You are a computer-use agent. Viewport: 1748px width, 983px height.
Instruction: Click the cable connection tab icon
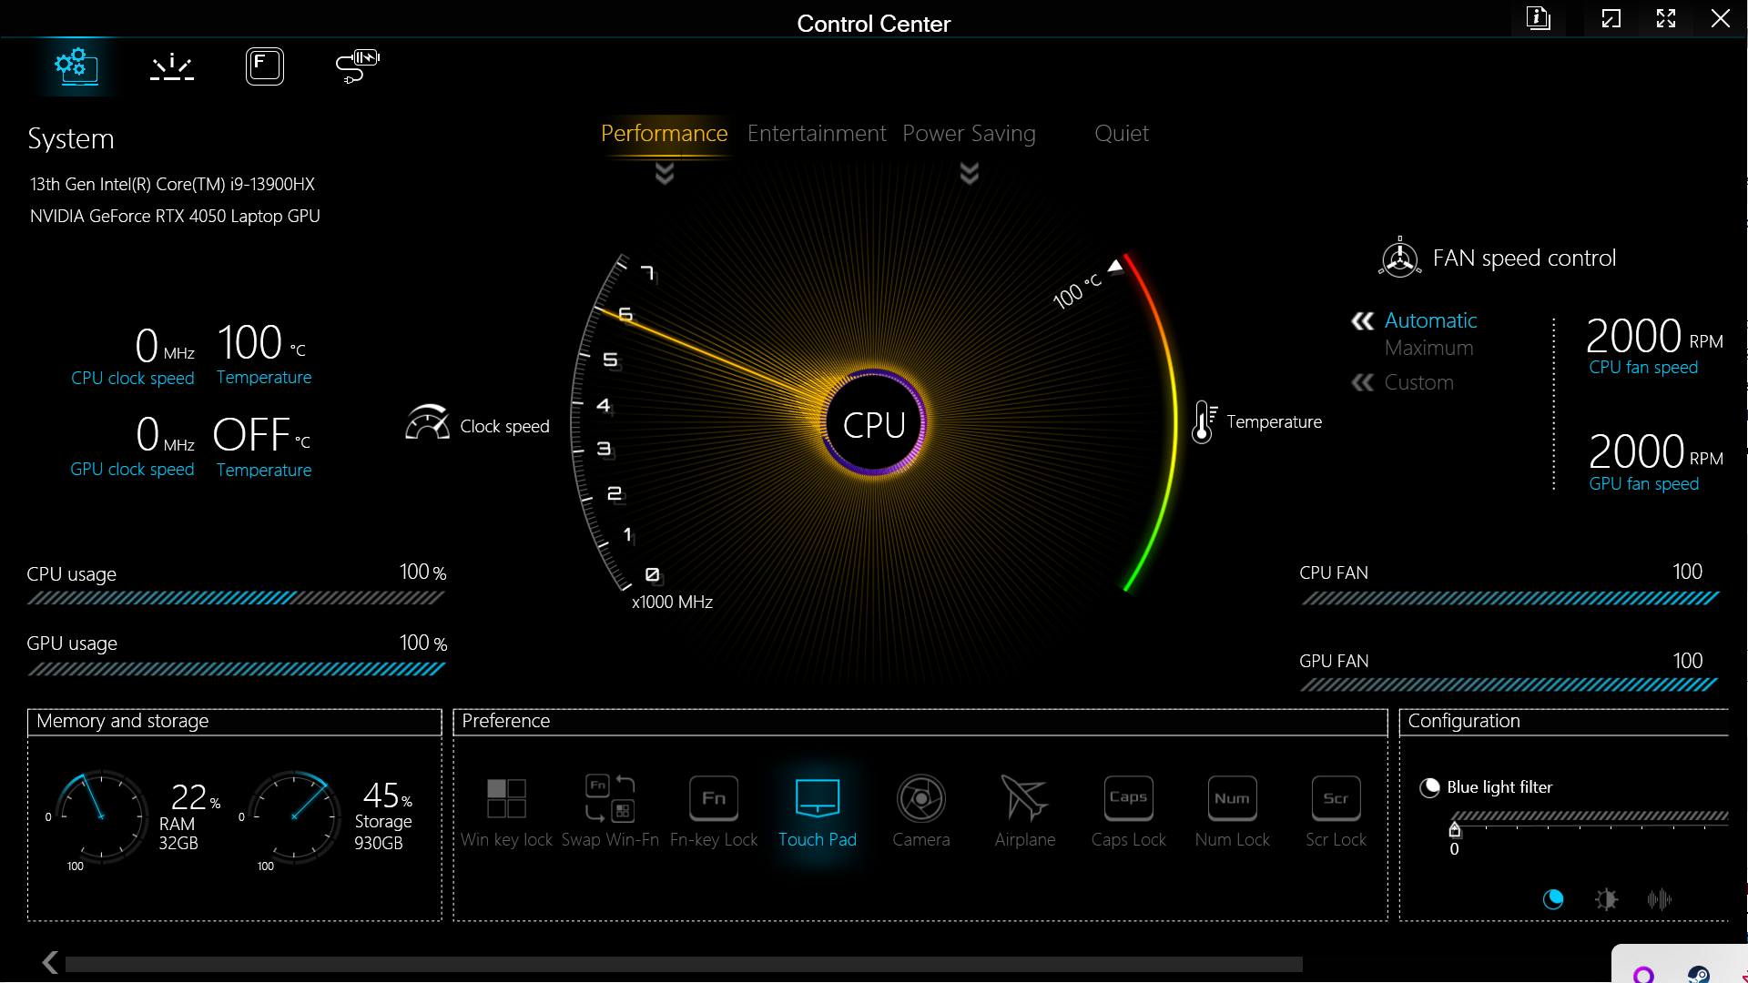tap(357, 66)
